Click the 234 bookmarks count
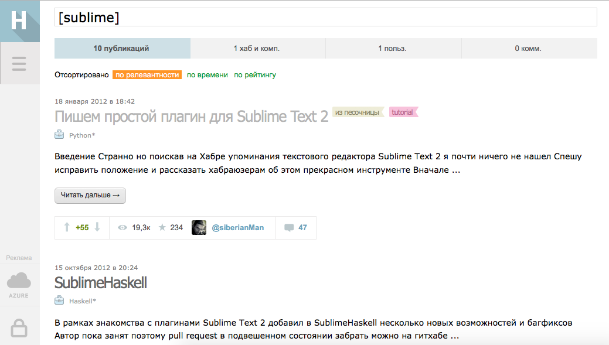Image resolution: width=609 pixels, height=345 pixels. coord(176,228)
